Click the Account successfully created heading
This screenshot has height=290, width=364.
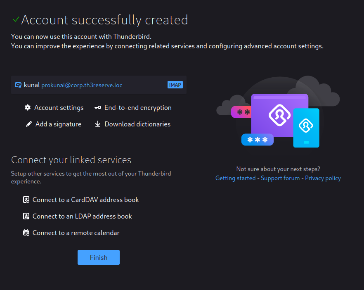pyautogui.click(x=104, y=20)
